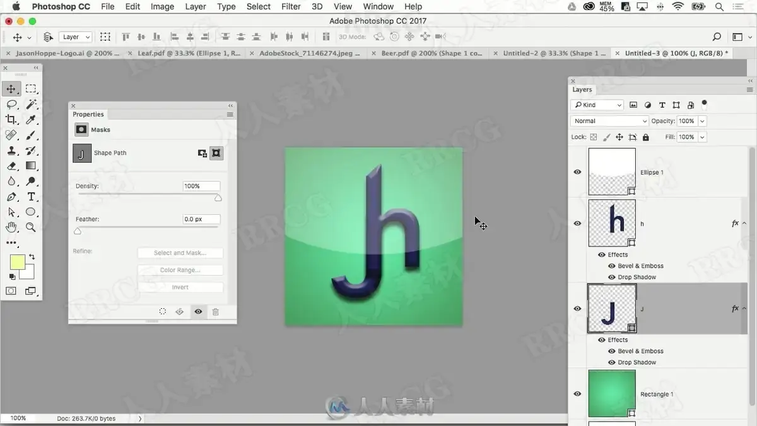Open the Properties panel flyout menu
This screenshot has height=426, width=757.
[230, 114]
